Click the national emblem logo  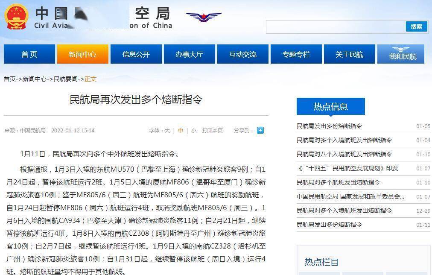(x=16, y=17)
